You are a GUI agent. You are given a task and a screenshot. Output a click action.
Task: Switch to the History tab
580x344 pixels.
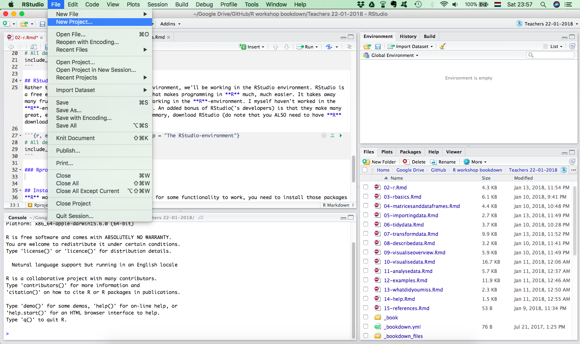click(x=408, y=36)
